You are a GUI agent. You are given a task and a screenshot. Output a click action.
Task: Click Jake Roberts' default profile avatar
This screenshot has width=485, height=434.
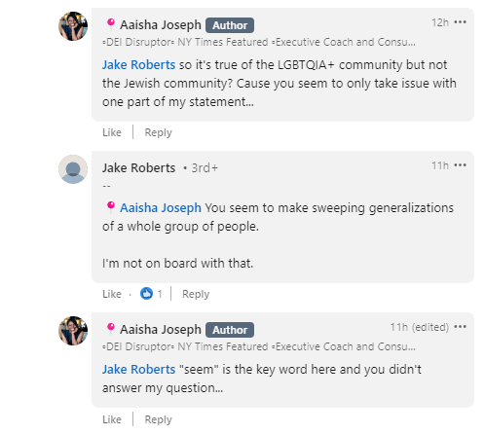click(73, 169)
